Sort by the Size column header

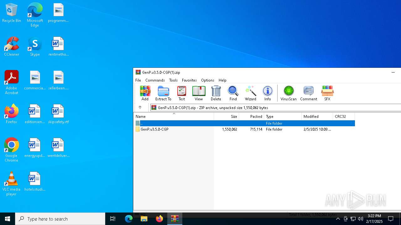click(x=227, y=117)
